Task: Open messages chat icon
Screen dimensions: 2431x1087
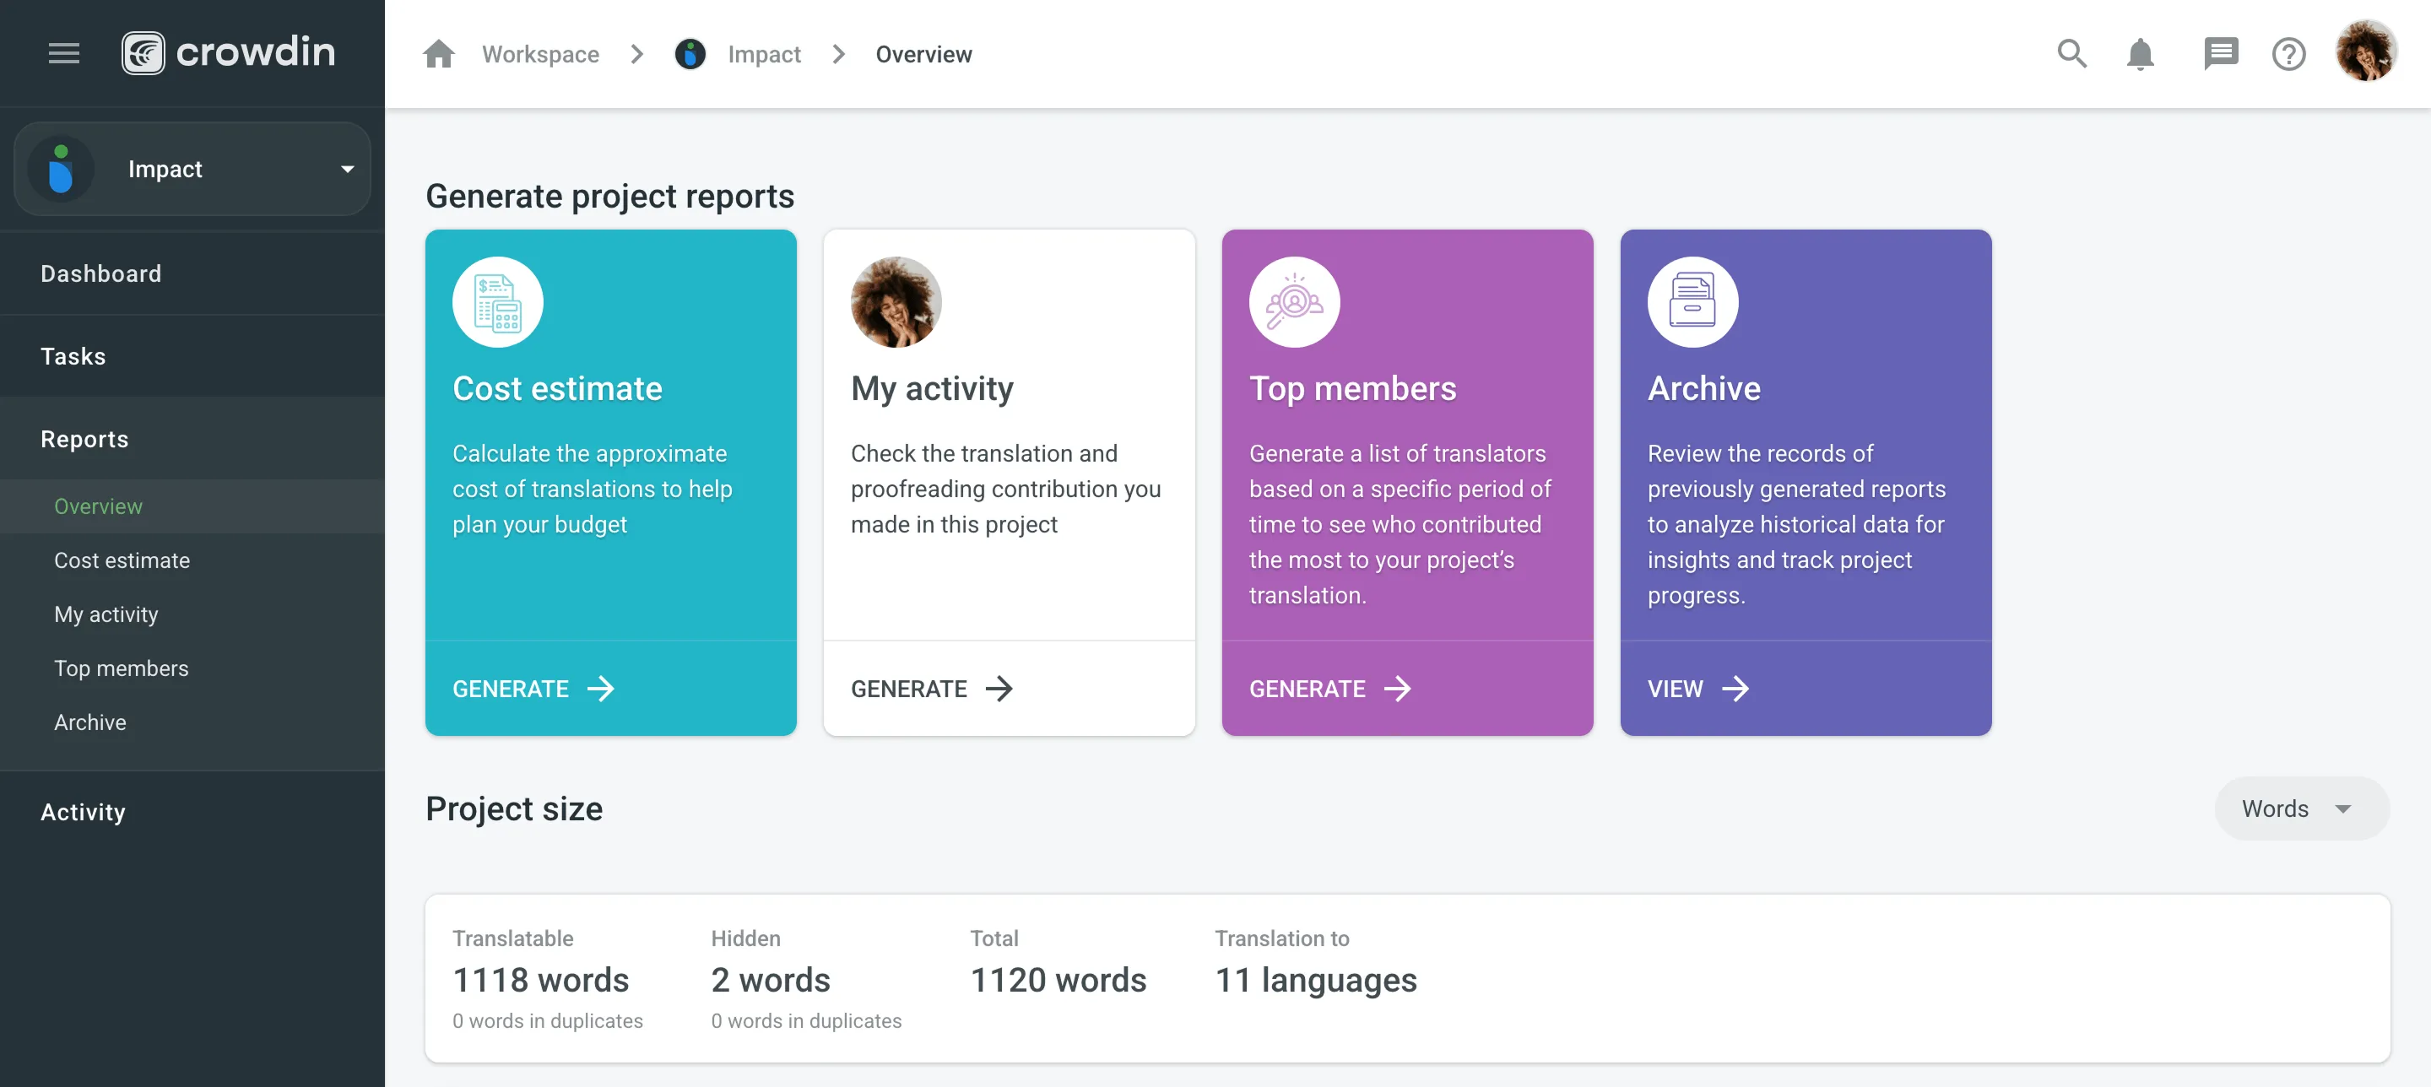Action: (2221, 54)
